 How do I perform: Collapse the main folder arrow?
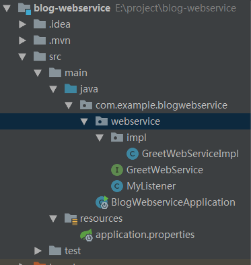pos(38,73)
